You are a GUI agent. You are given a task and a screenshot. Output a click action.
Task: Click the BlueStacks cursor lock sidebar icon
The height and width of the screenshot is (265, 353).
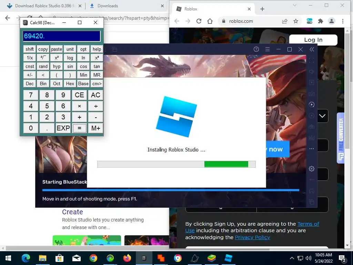(312, 82)
